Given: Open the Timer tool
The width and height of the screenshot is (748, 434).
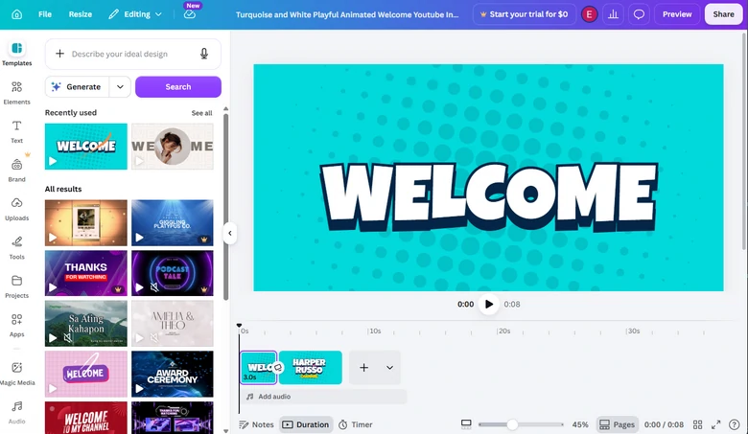Looking at the screenshot, I should click(x=356, y=424).
